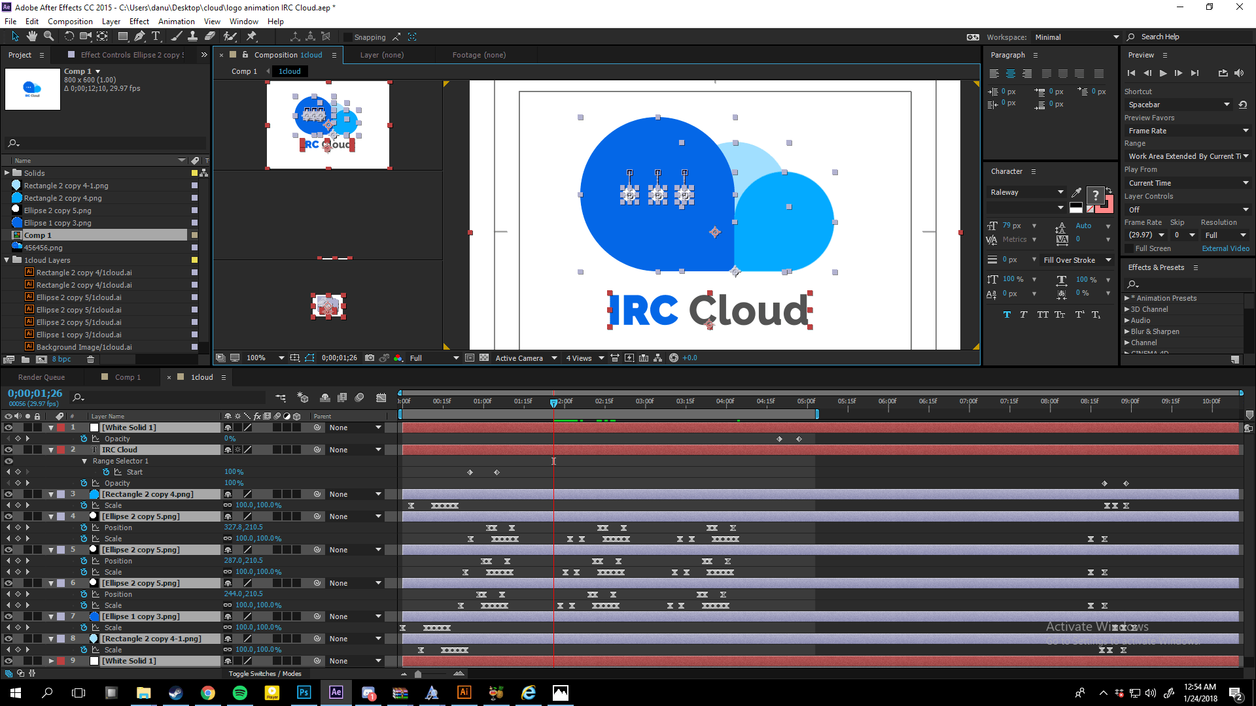The width and height of the screenshot is (1256, 706).
Task: Select the Pen tool
Action: (x=139, y=37)
